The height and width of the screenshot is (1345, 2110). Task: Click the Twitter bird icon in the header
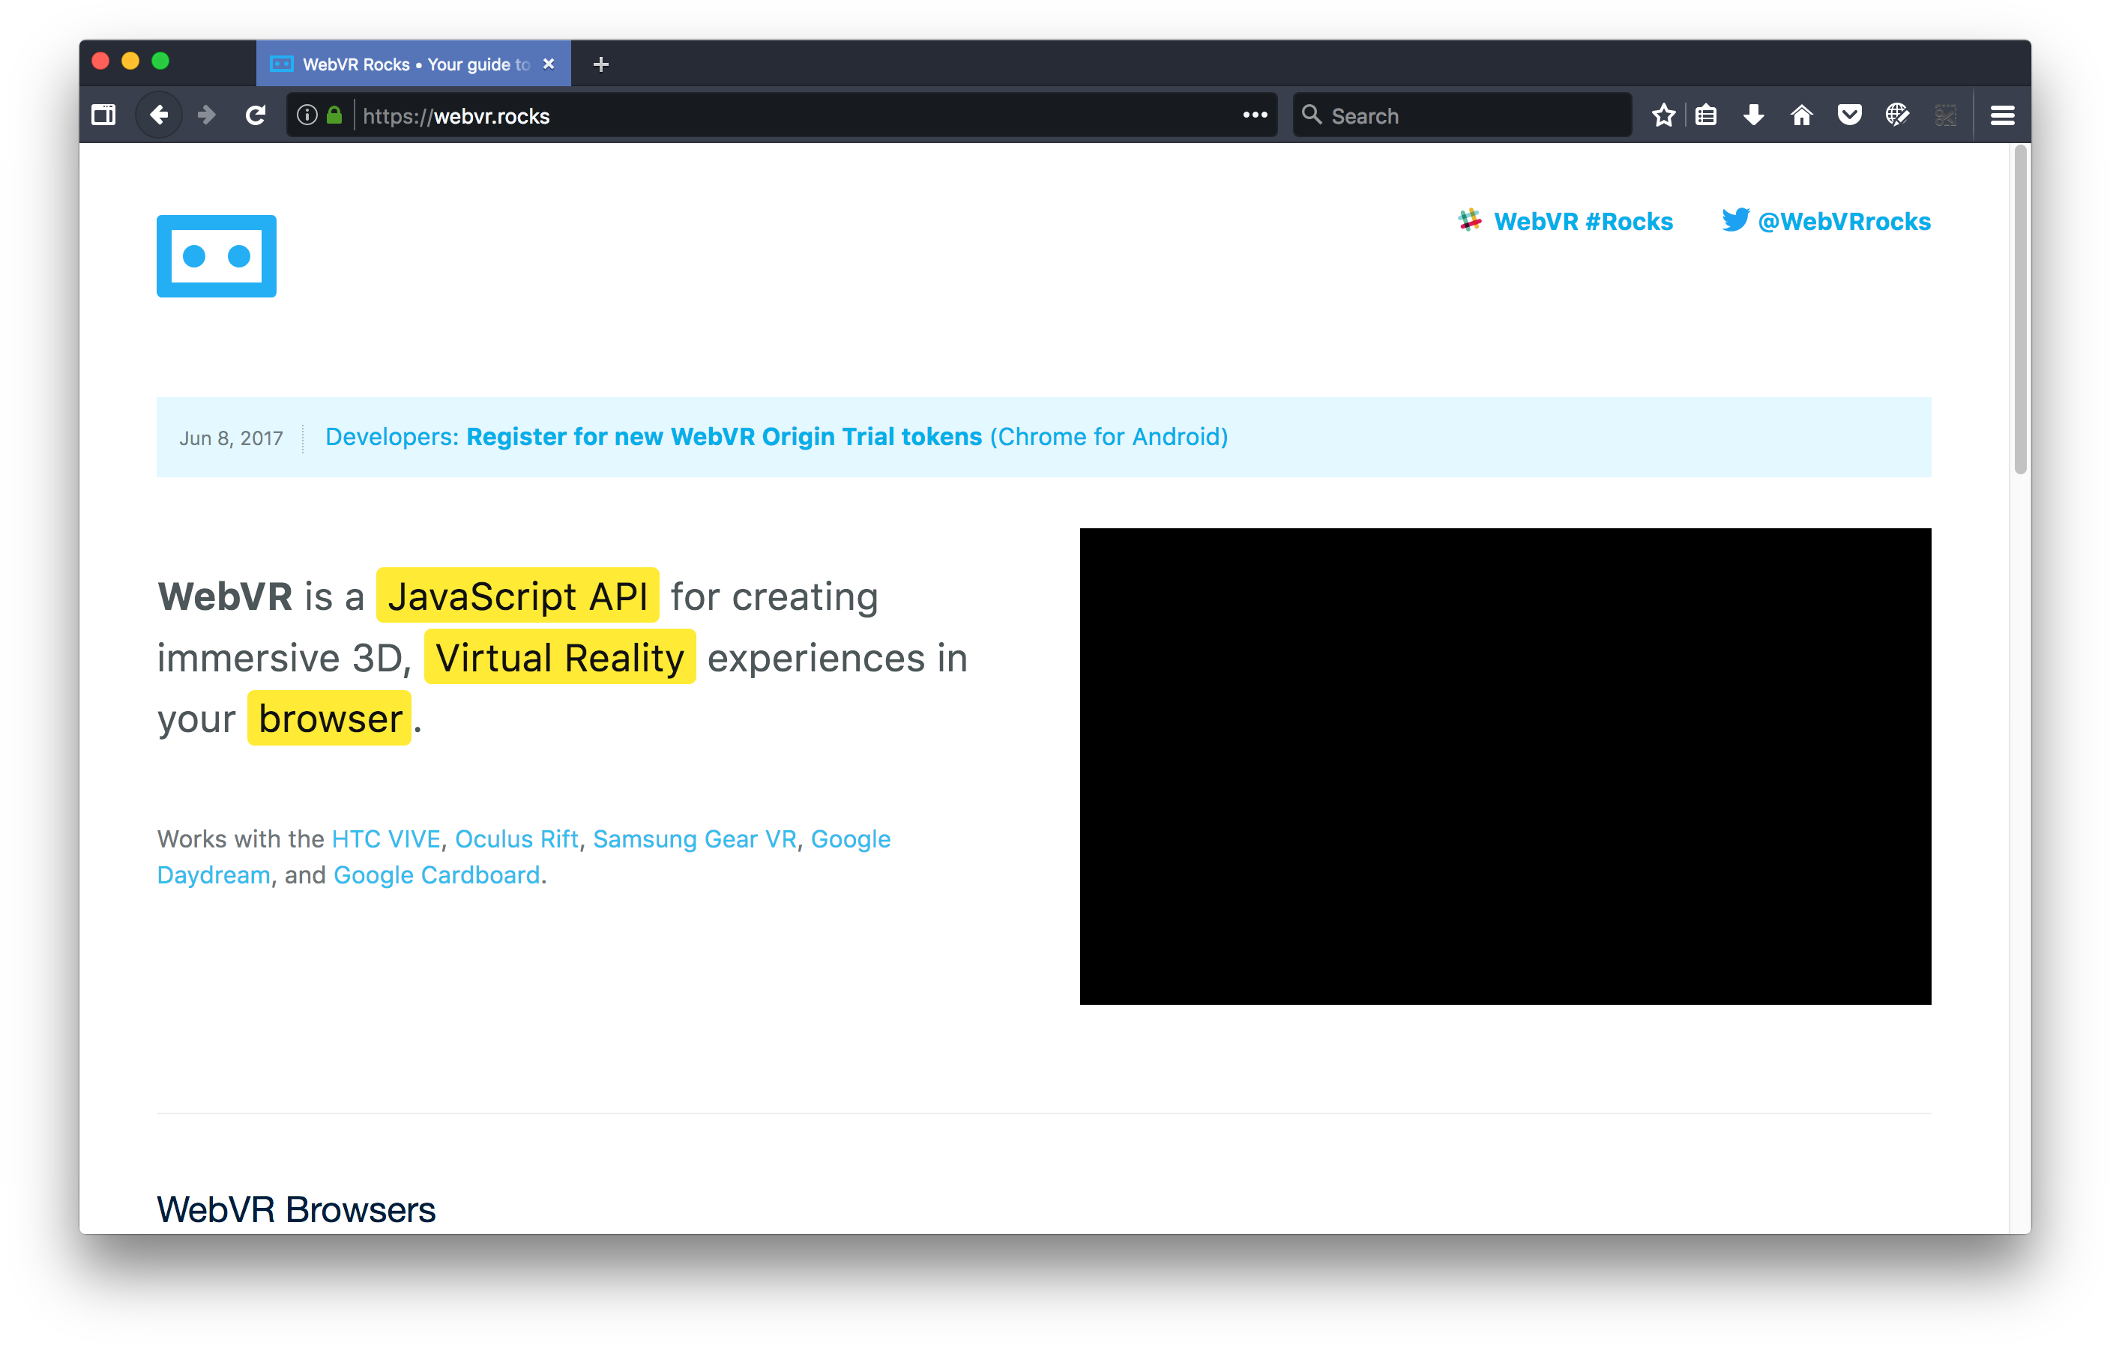coord(1736,222)
